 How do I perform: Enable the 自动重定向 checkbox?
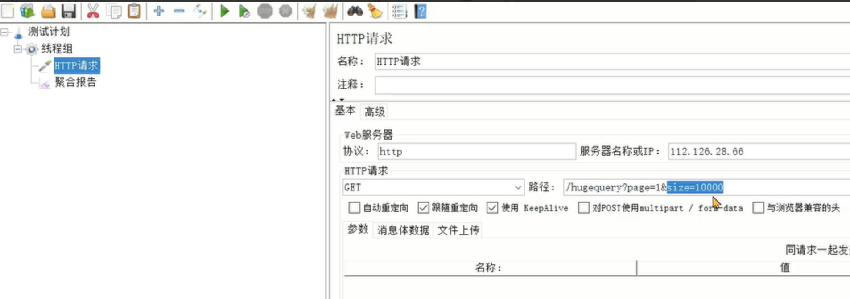coord(354,207)
